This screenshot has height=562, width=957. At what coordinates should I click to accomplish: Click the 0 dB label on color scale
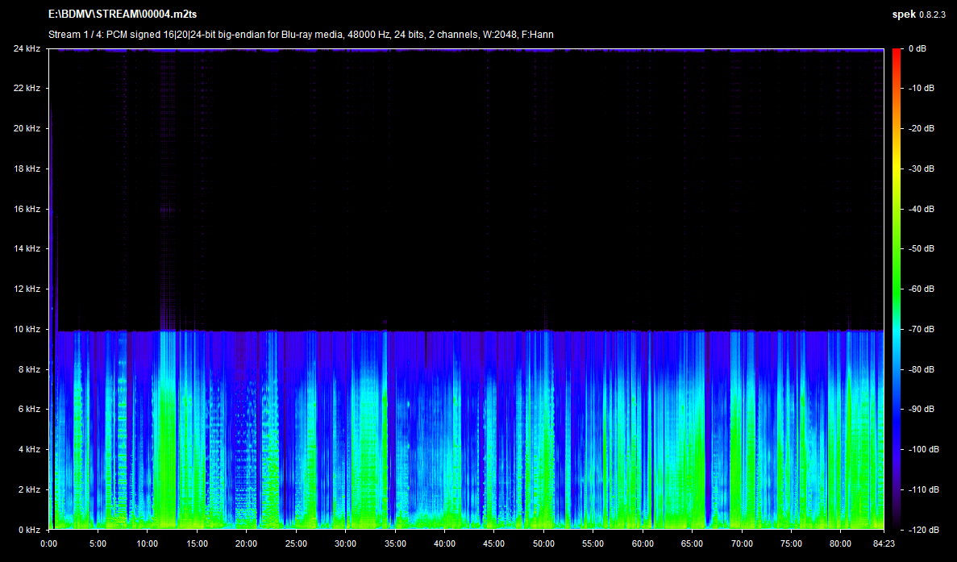[917, 48]
